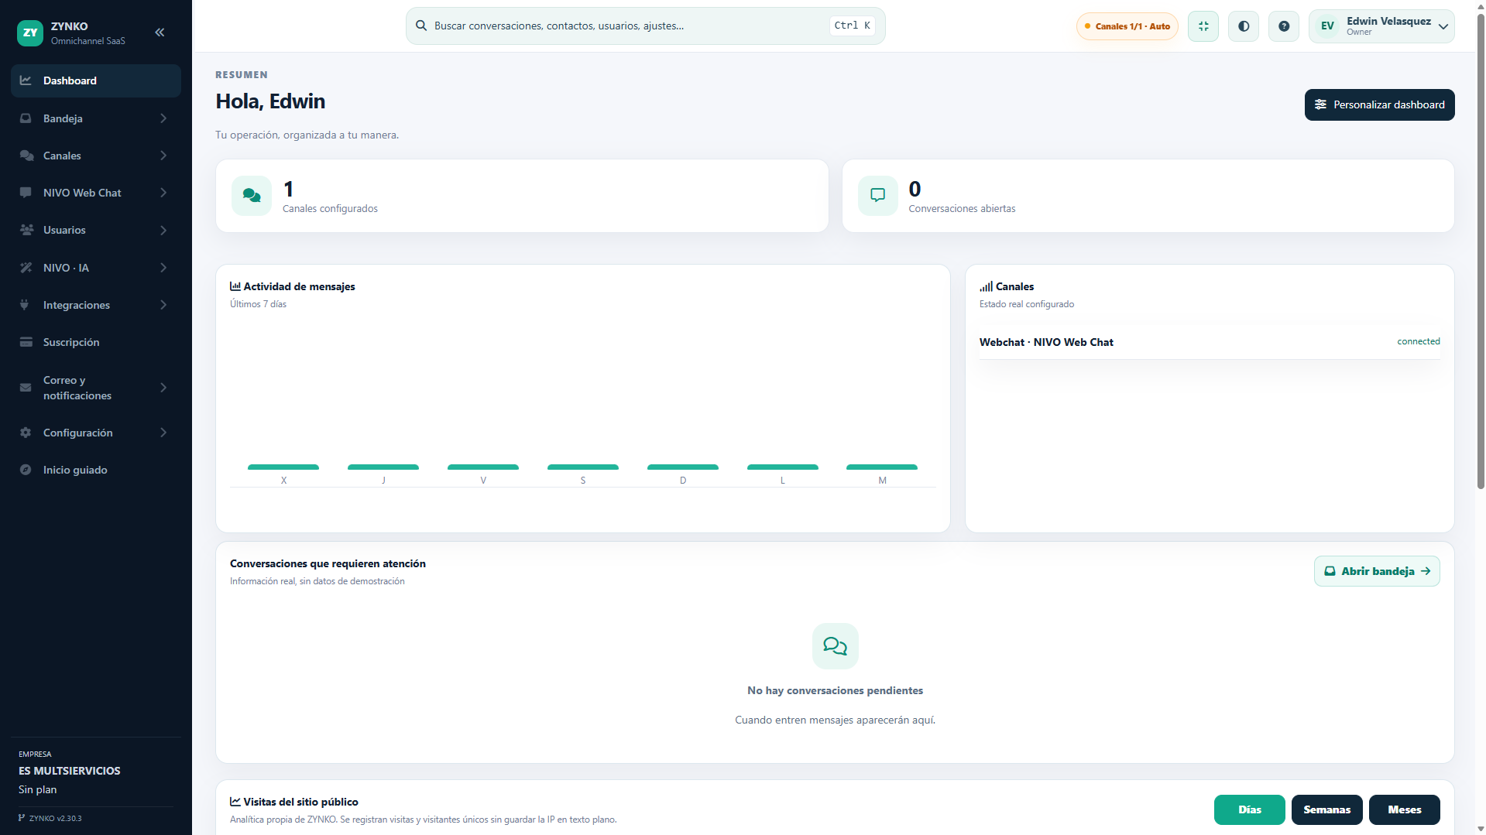
Task: Click the NIVO · IA magic wand icon
Action: [26, 268]
